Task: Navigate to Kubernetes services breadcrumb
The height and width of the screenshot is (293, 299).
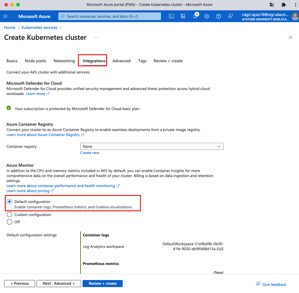Action: pos(40,27)
